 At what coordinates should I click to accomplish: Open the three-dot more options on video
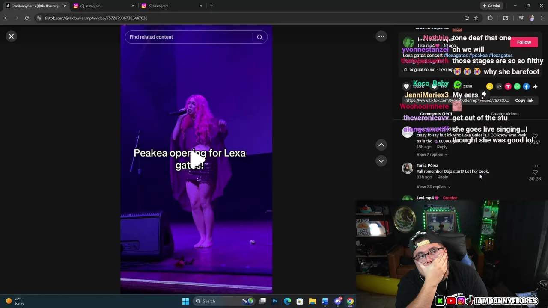pos(381,36)
